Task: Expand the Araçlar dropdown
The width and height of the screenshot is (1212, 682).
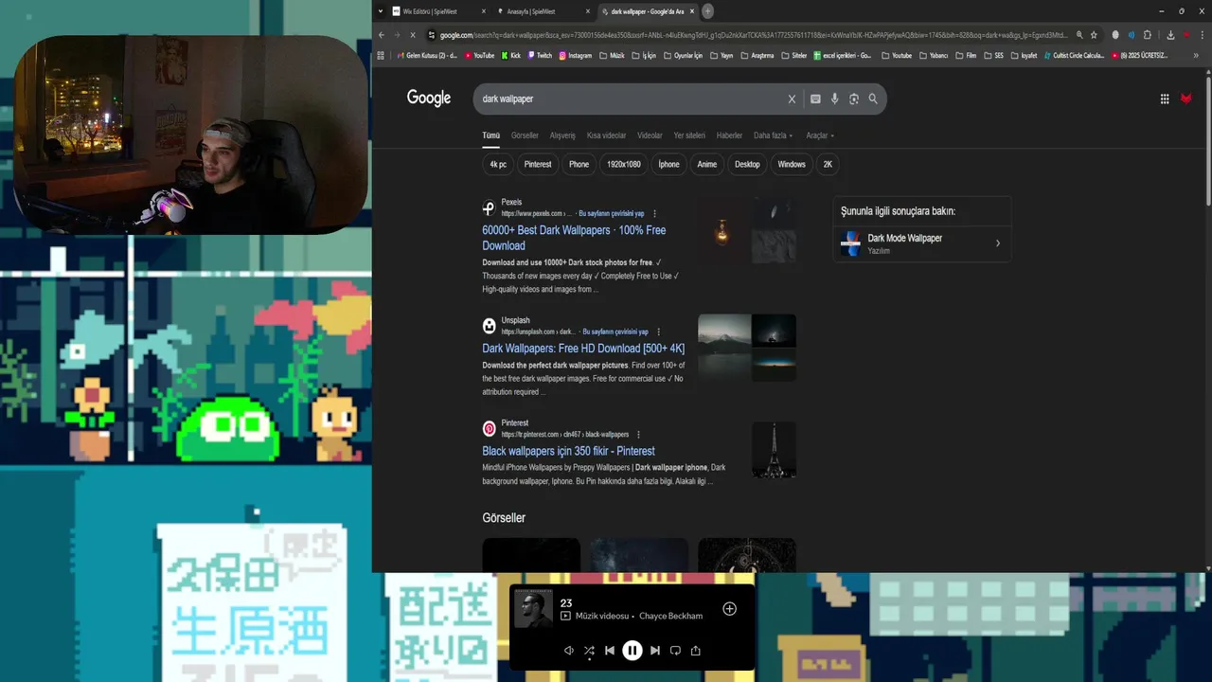Action: pyautogui.click(x=819, y=135)
